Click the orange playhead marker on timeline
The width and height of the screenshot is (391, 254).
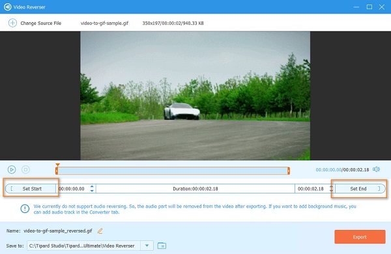tap(57, 165)
